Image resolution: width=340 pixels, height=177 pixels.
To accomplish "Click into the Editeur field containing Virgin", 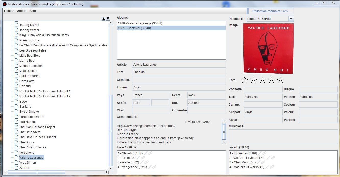I will (x=179, y=87).
